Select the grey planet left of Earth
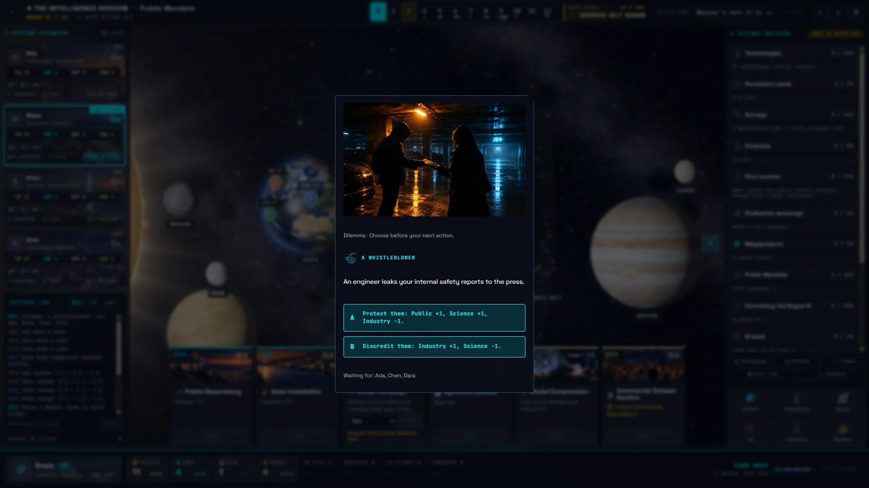The width and height of the screenshot is (869, 488). tap(178, 199)
